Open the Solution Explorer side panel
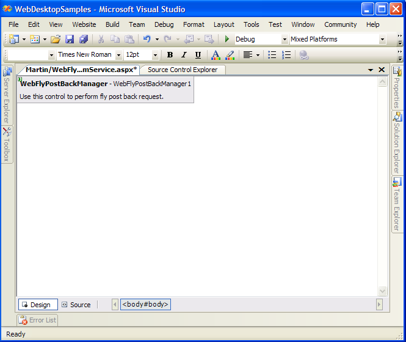406x342 pixels. tap(397, 142)
